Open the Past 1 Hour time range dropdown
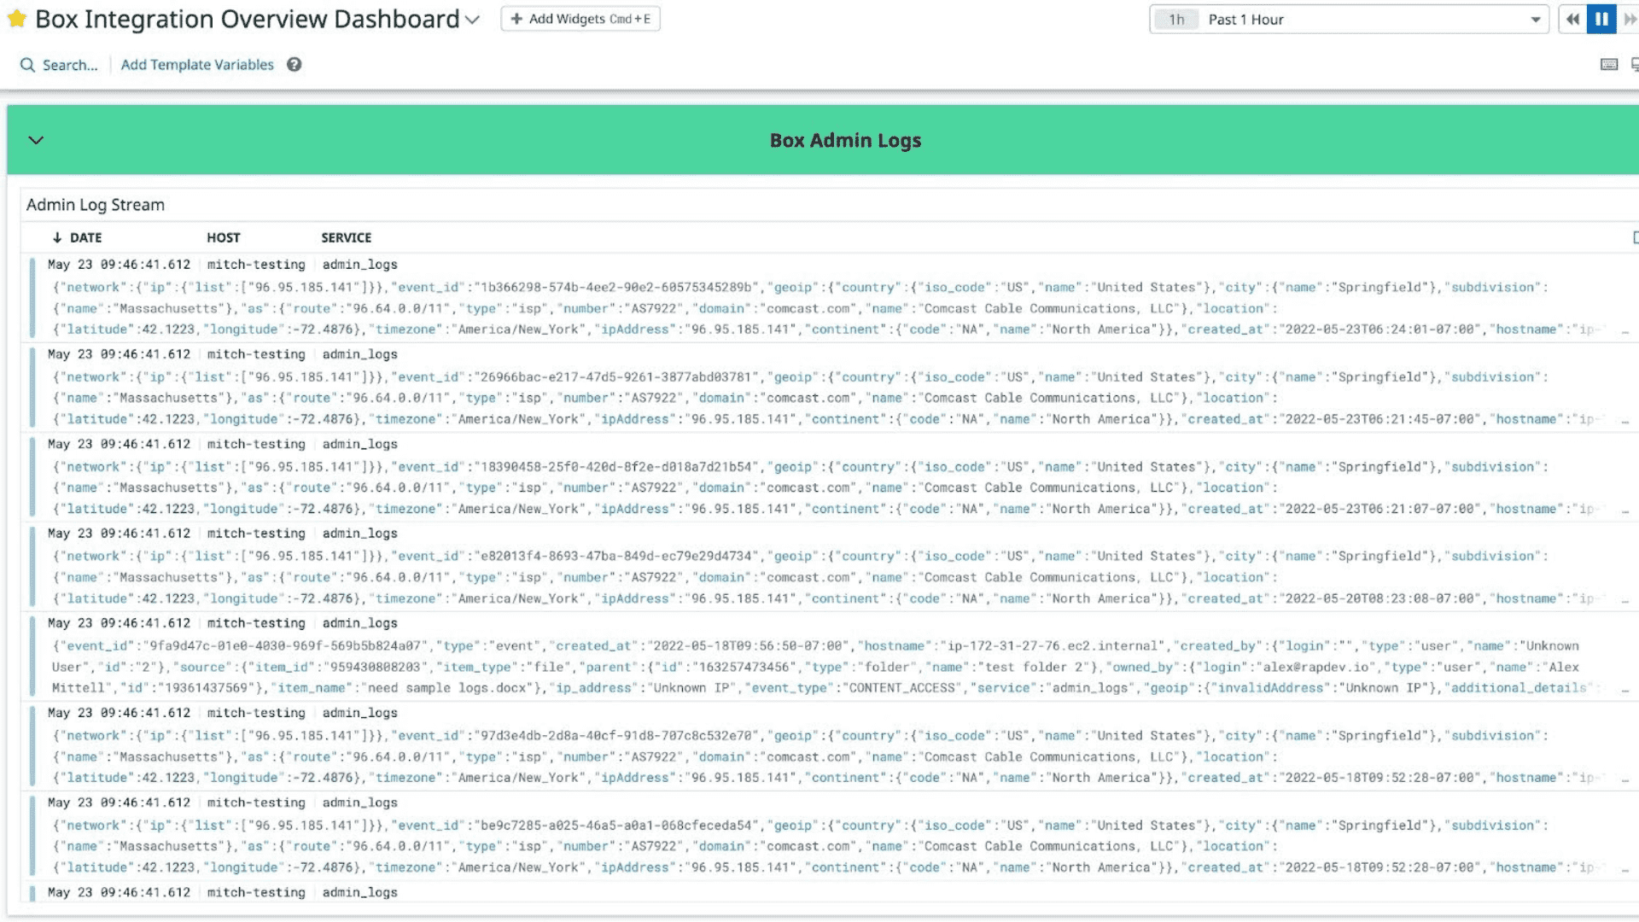 coord(1349,19)
